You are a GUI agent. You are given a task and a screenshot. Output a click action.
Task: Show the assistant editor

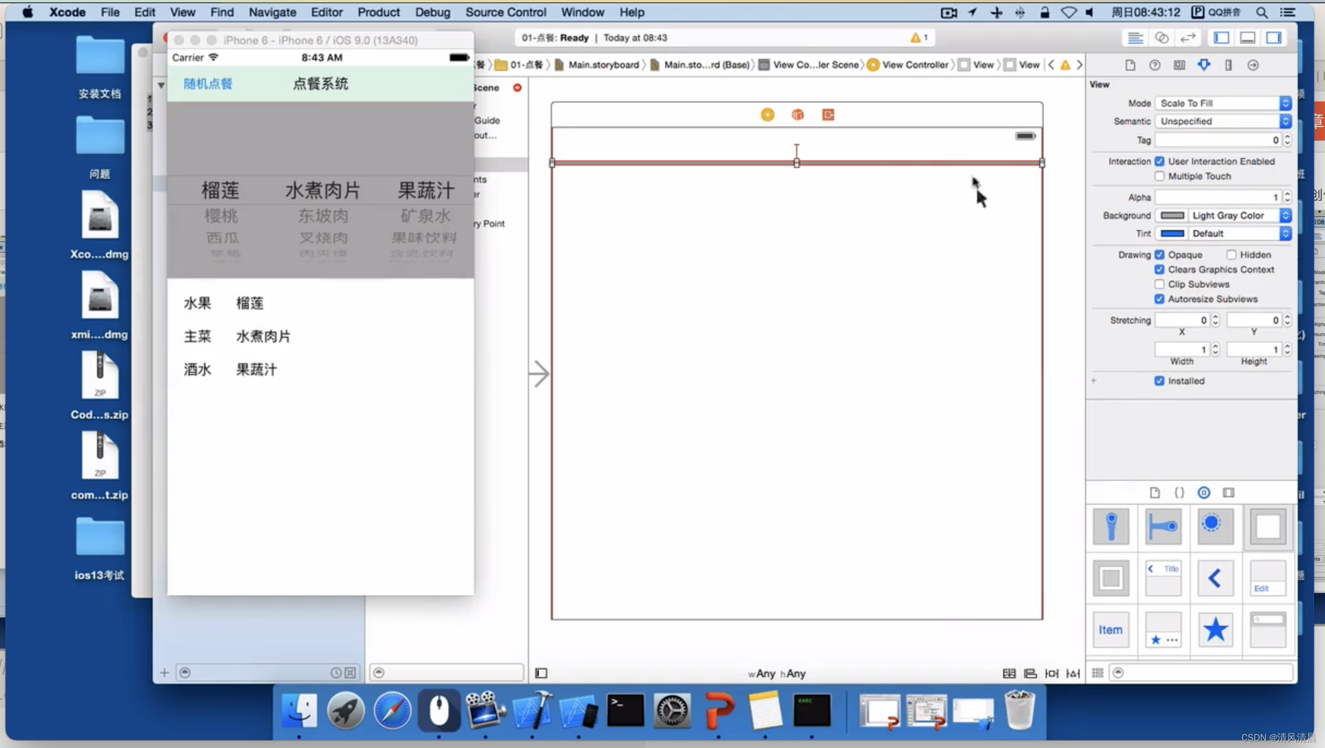pyautogui.click(x=1161, y=38)
